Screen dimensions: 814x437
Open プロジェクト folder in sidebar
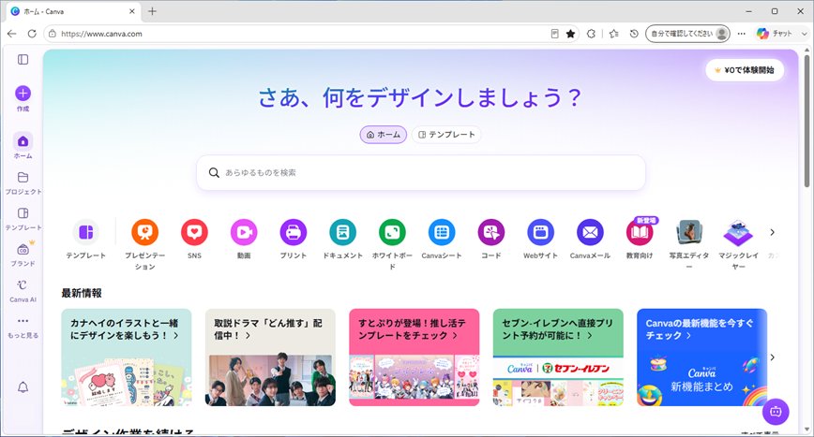23,183
